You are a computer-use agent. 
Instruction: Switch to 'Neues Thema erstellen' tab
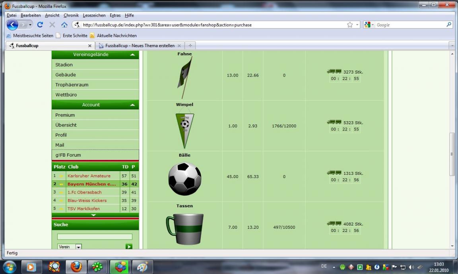tap(140, 46)
